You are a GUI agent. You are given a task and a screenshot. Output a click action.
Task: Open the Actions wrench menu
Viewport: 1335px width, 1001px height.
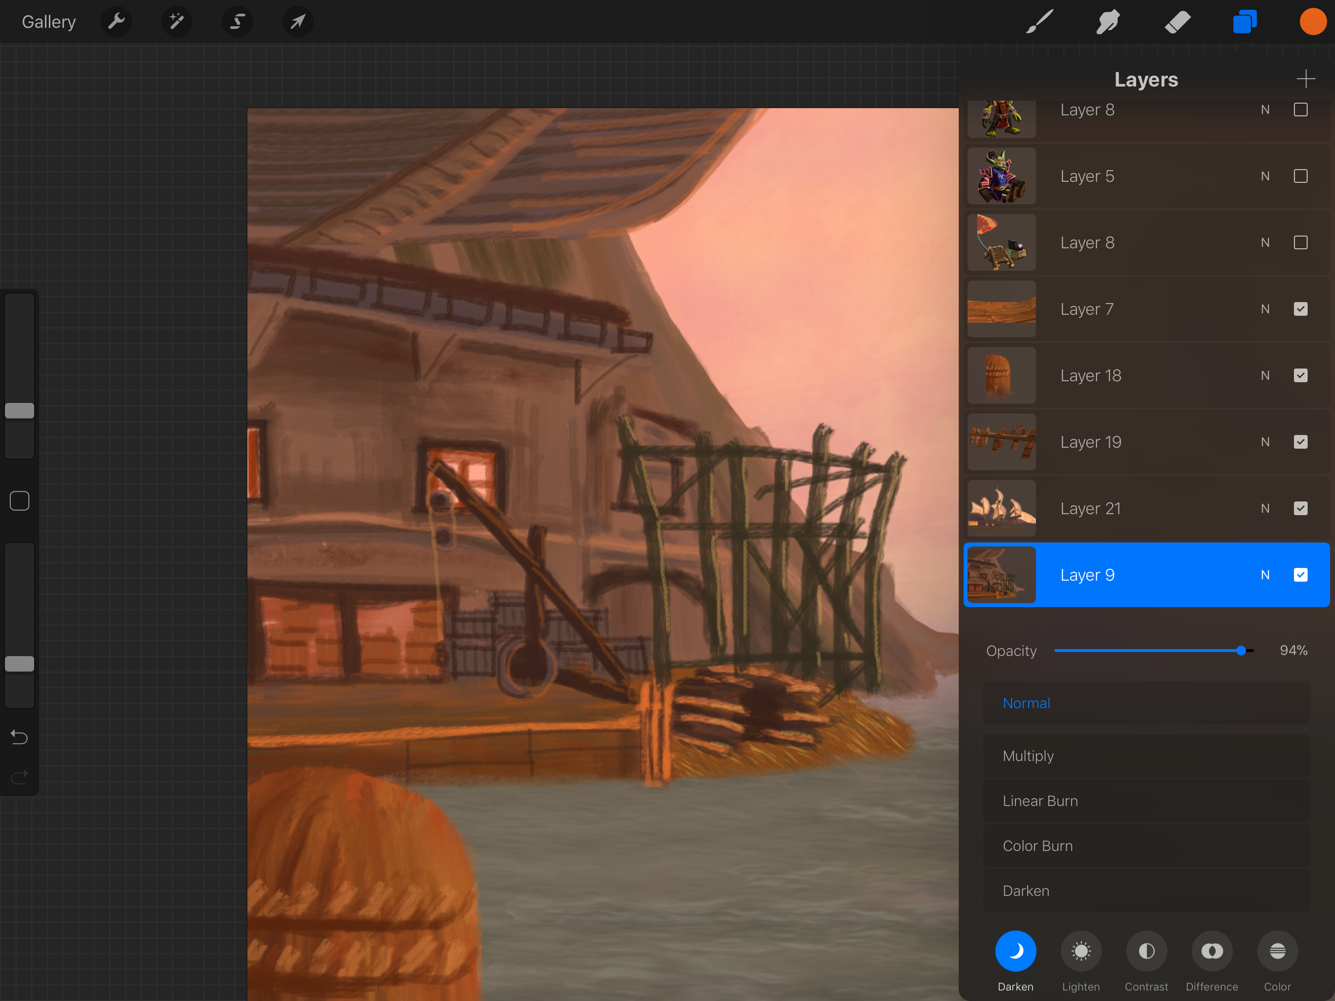click(116, 22)
